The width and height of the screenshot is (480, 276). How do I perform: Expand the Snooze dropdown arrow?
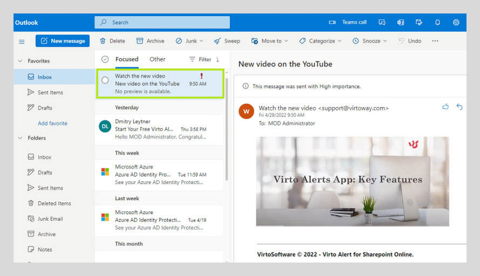click(385, 41)
